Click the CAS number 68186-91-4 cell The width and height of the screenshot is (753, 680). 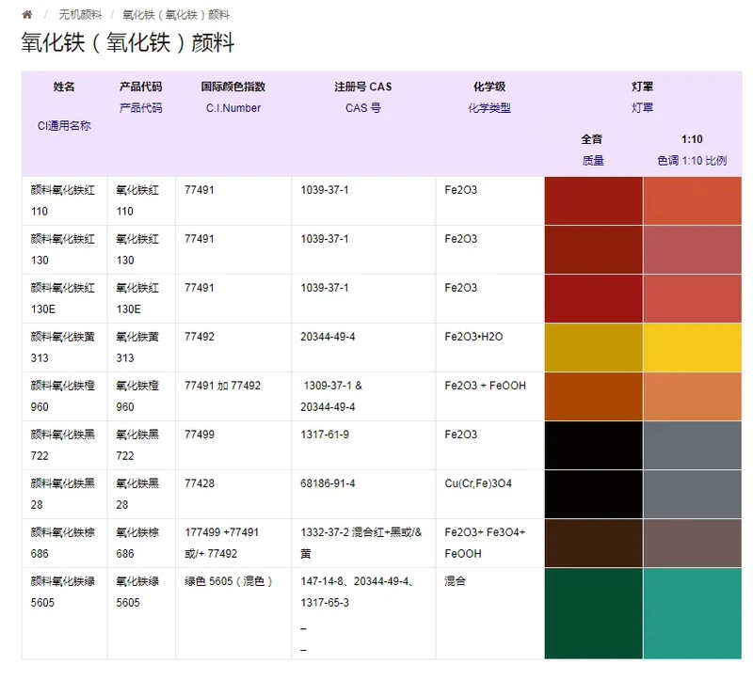(363, 495)
